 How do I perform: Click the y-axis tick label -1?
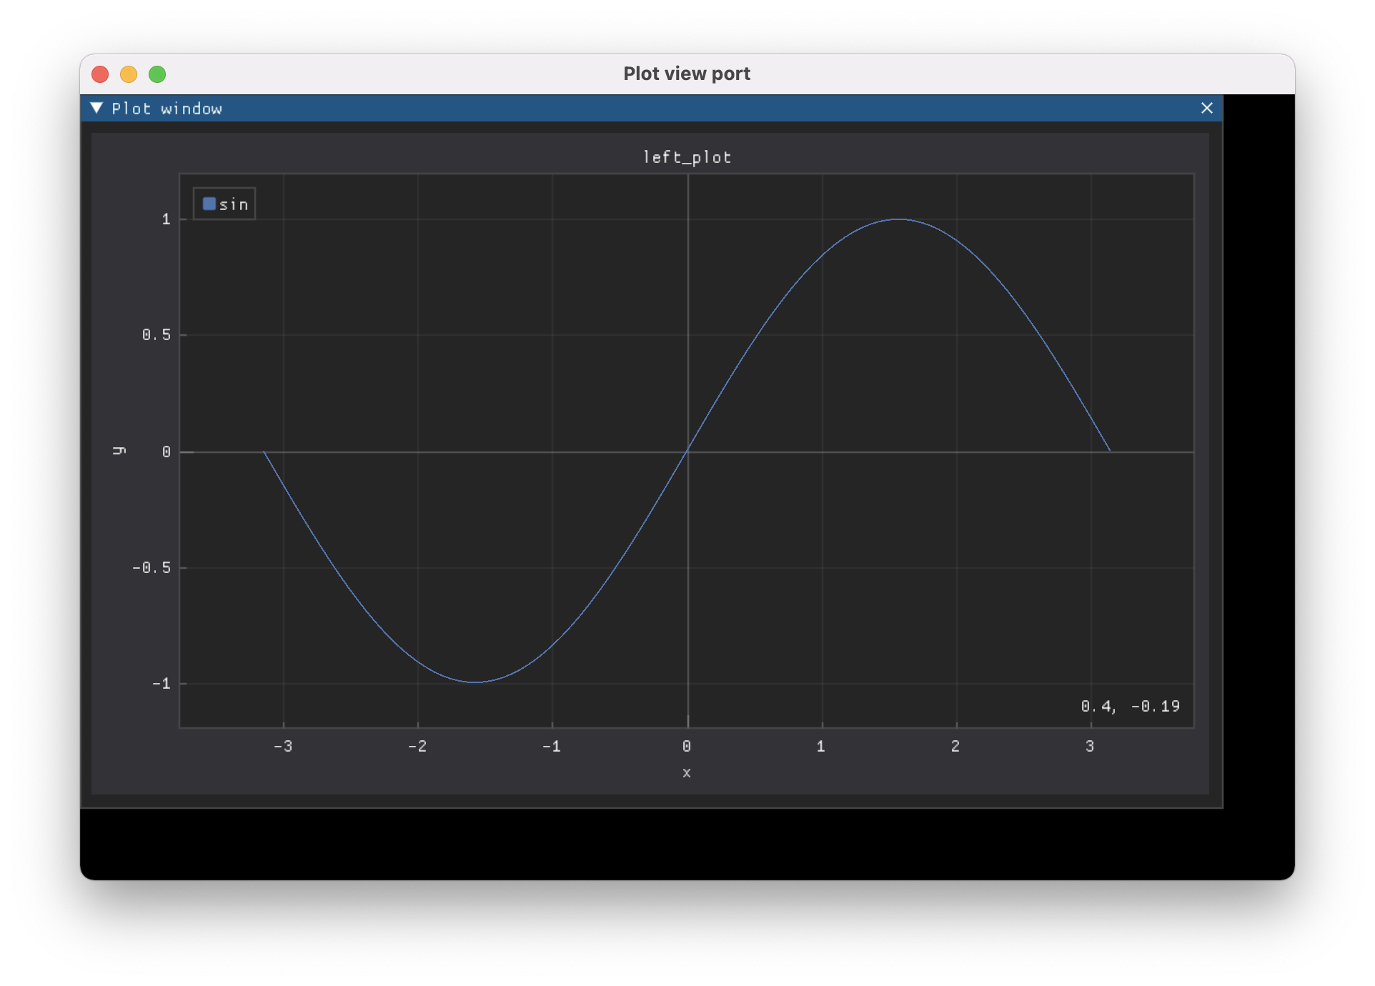(x=161, y=684)
